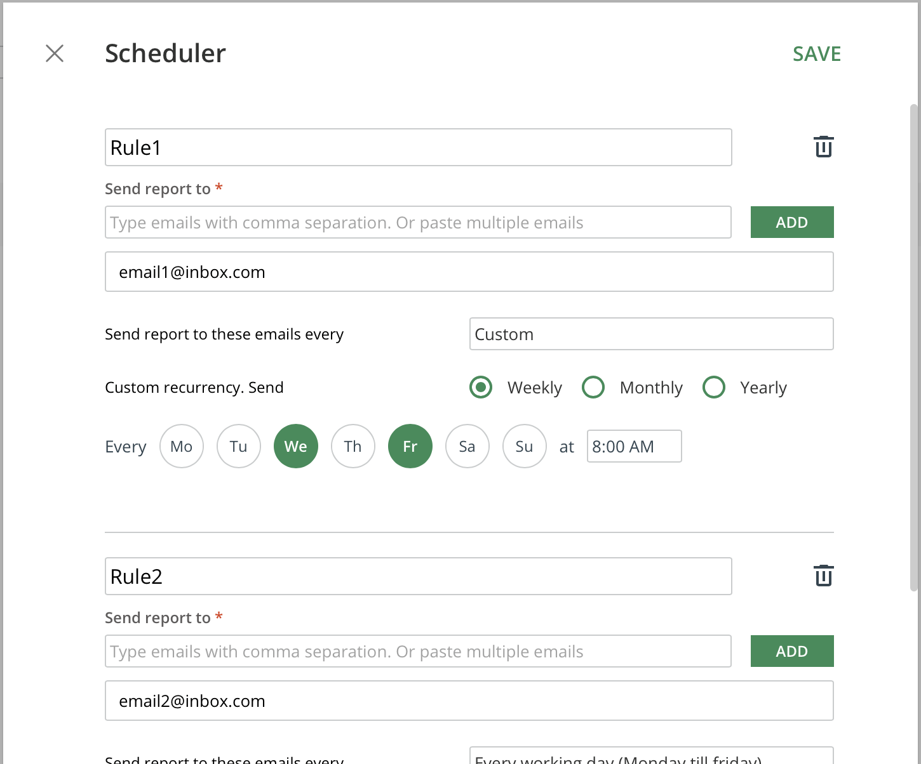This screenshot has width=921, height=764.
Task: Toggle Thursday (Th) day button
Action: click(x=353, y=446)
